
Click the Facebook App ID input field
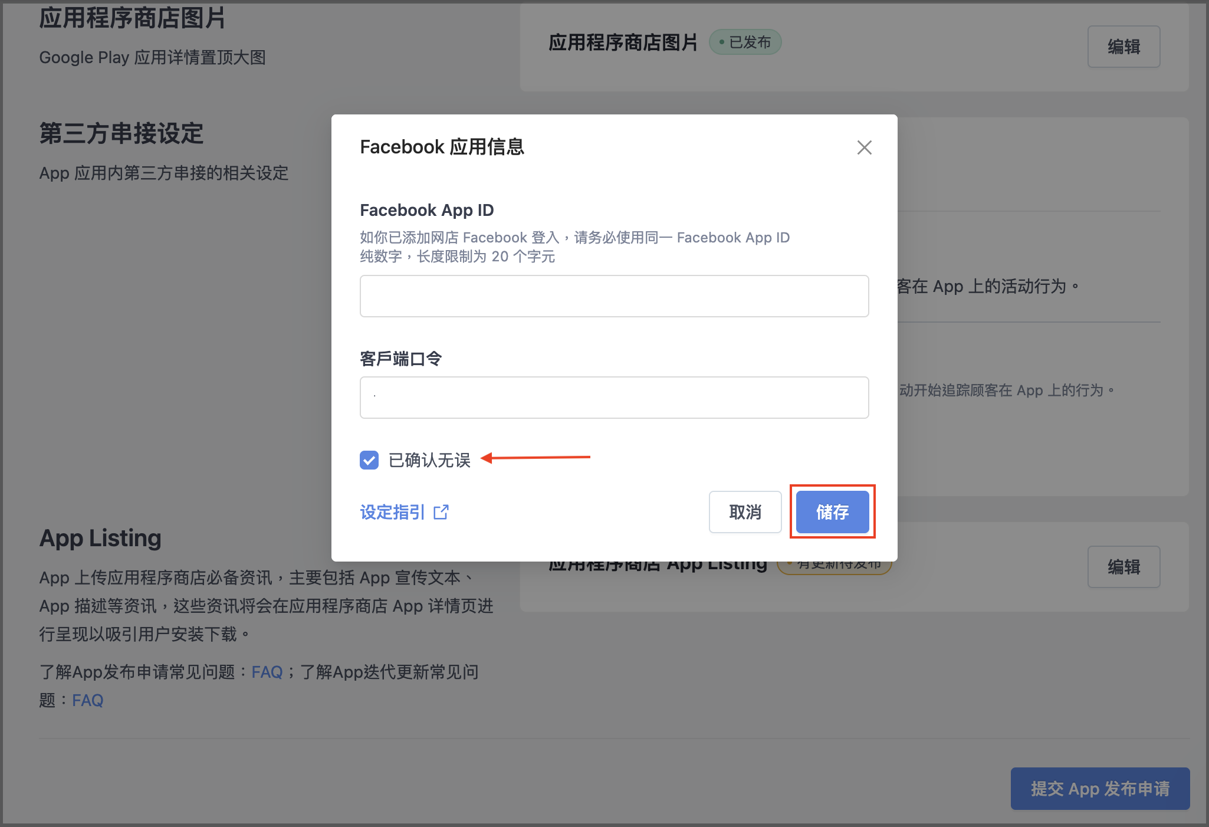point(614,296)
